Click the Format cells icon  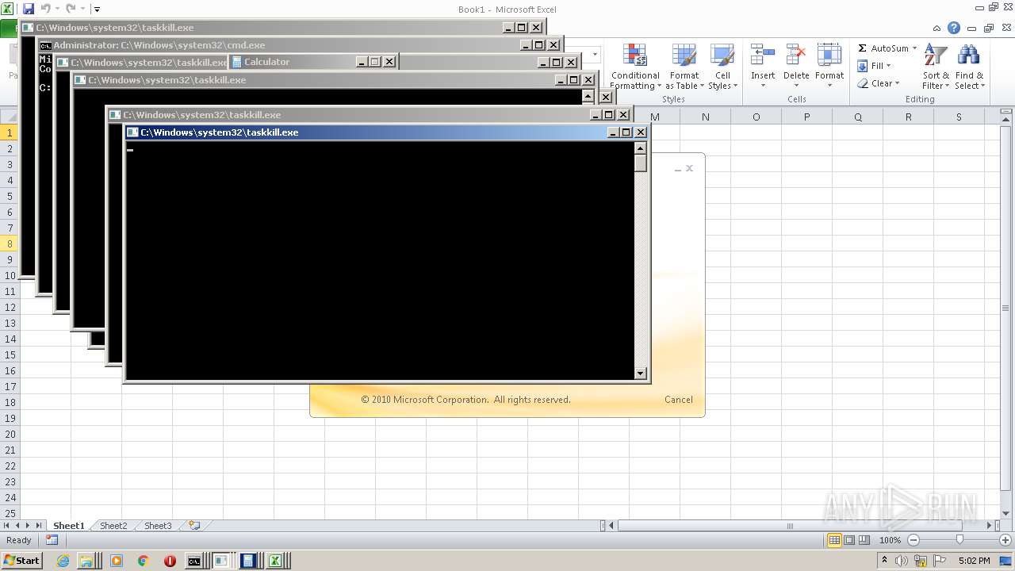pos(829,56)
